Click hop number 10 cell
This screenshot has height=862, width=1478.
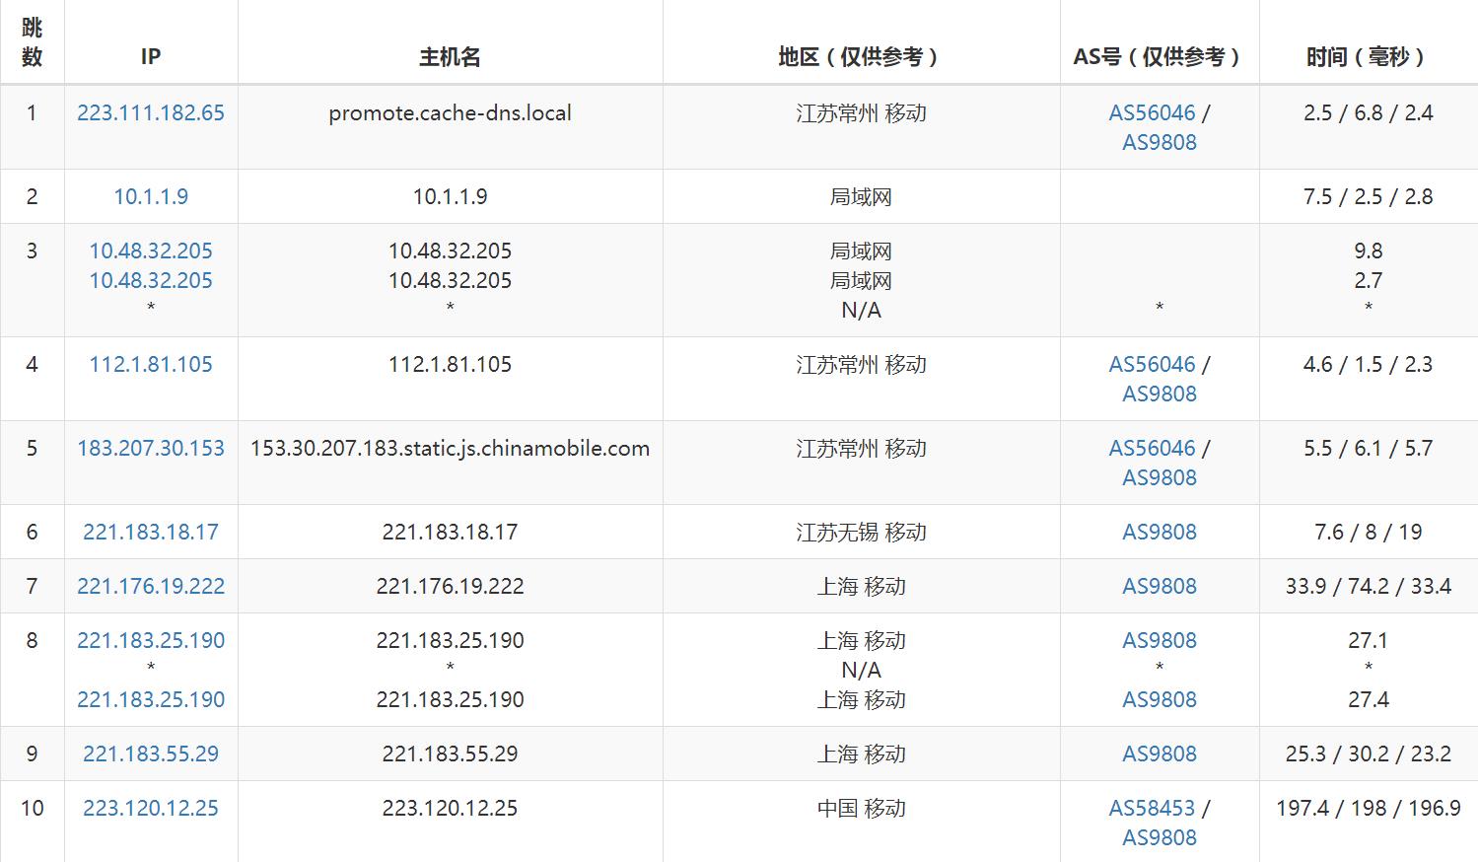(x=32, y=808)
